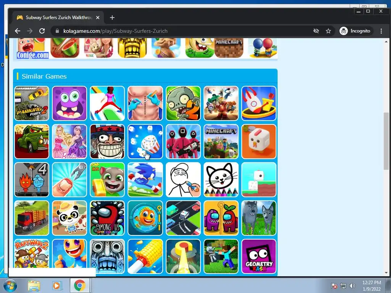Launch the media player taskbar icon
The image size is (391, 293).
(57, 285)
